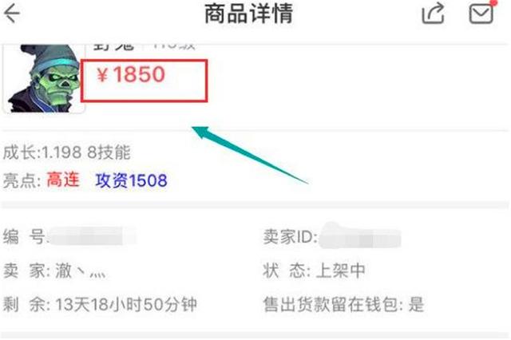This screenshot has height=340, width=511.
Task: Tap the 剩余 13天18小时50分钟 remaining time
Action: tap(100, 304)
